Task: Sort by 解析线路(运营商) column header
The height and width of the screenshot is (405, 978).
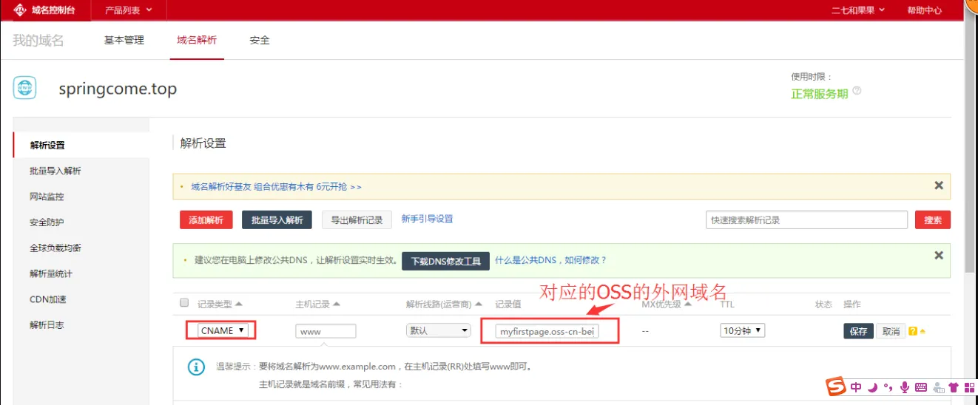Action: click(x=444, y=304)
